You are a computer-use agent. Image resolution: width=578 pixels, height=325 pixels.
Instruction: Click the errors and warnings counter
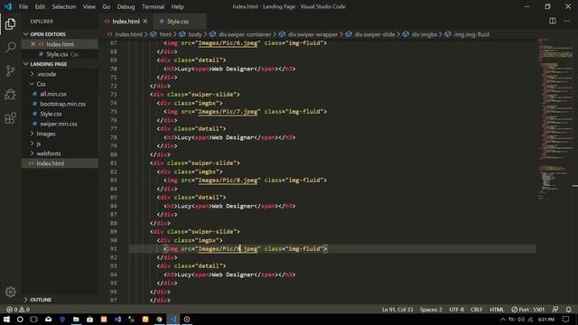click(18, 310)
